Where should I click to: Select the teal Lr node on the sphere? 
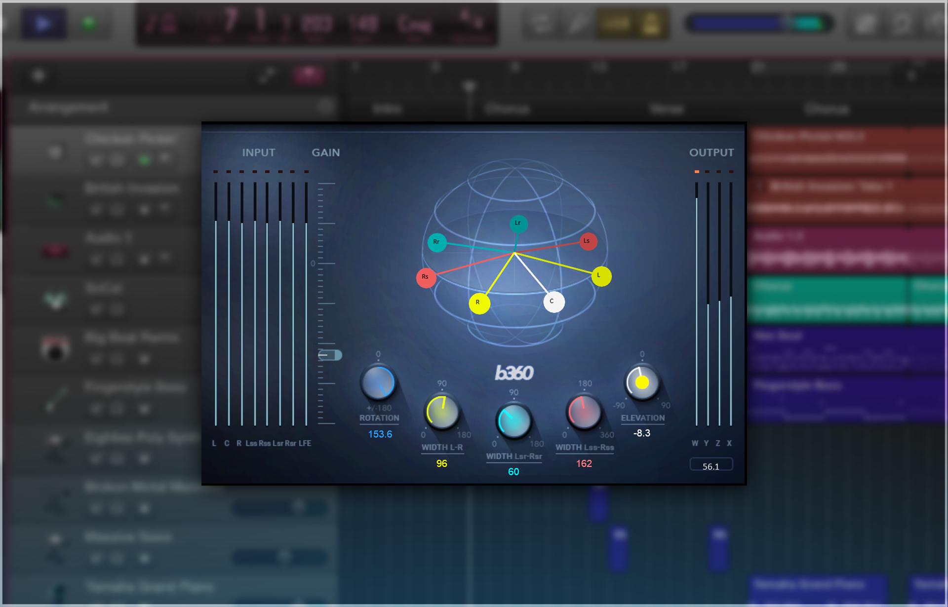tap(518, 224)
